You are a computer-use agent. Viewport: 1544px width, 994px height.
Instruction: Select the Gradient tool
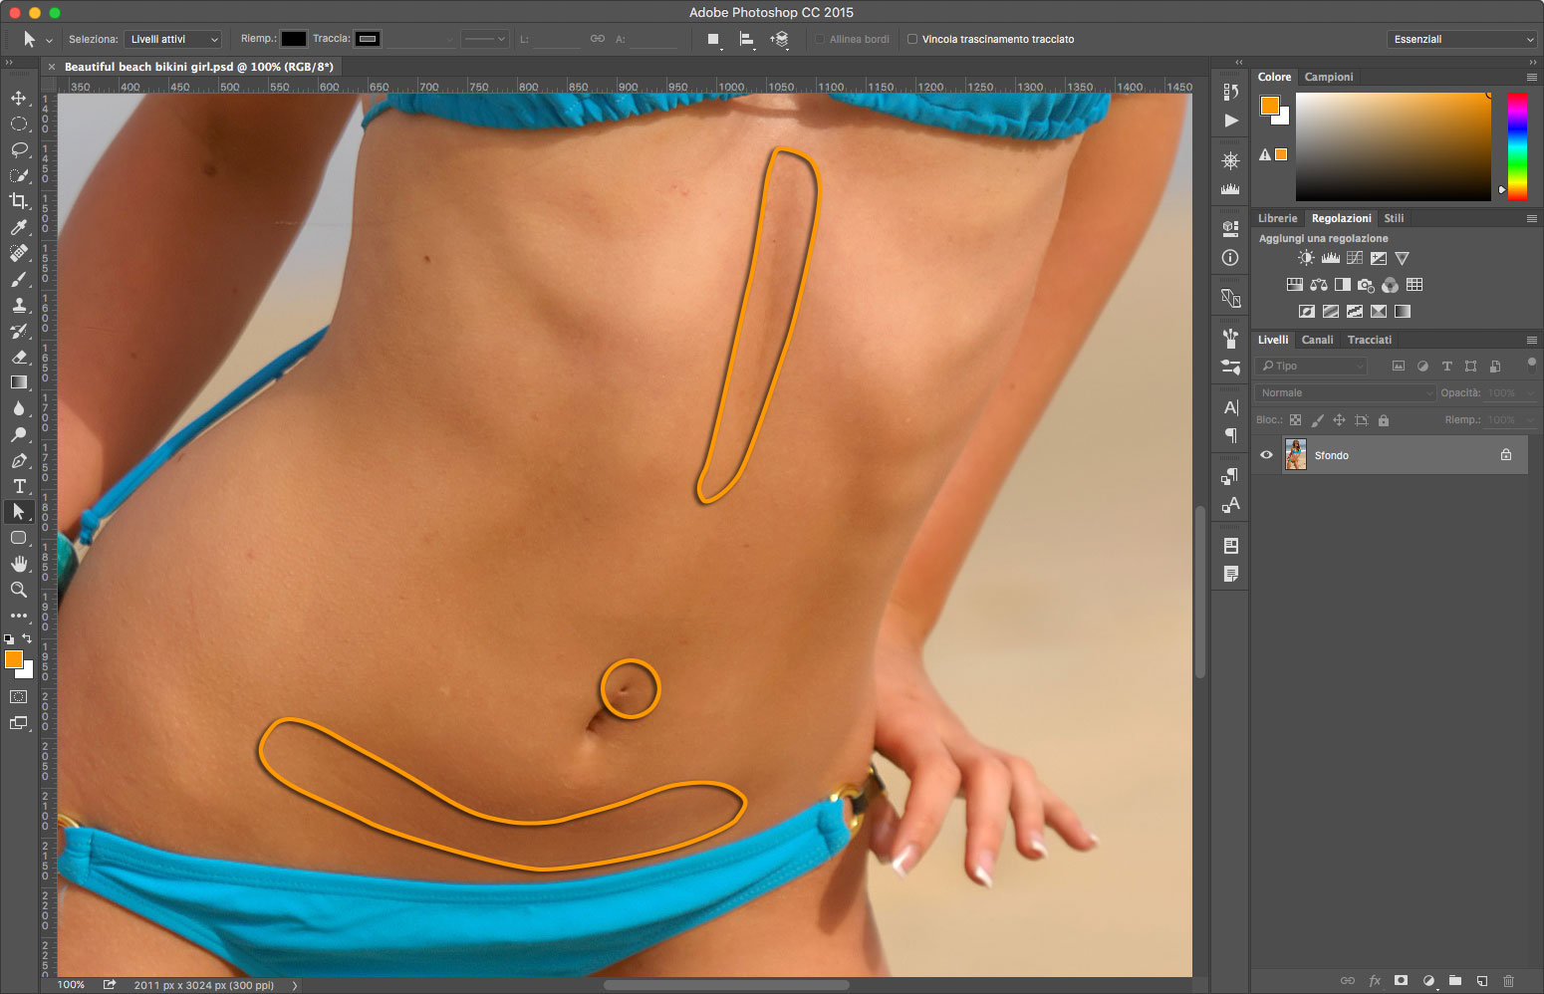(x=18, y=382)
